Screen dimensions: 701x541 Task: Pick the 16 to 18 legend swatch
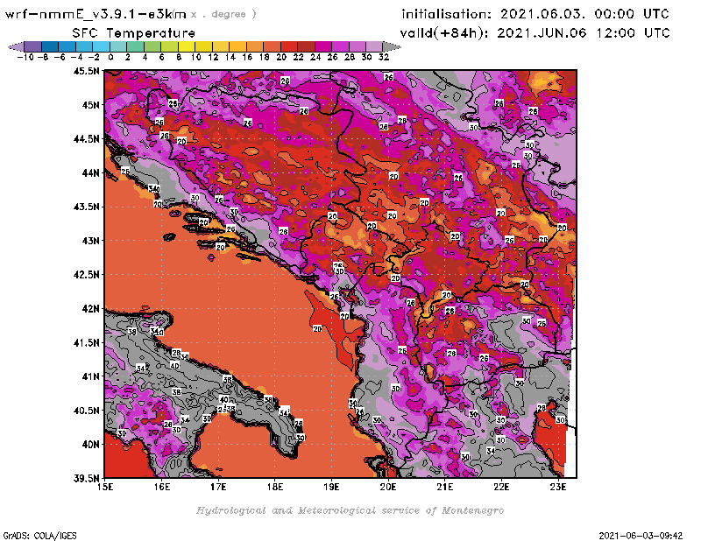(254, 46)
